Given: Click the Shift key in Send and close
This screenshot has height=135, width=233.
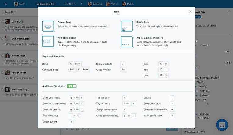Looking at the screenshot, I should tap(72, 70).
